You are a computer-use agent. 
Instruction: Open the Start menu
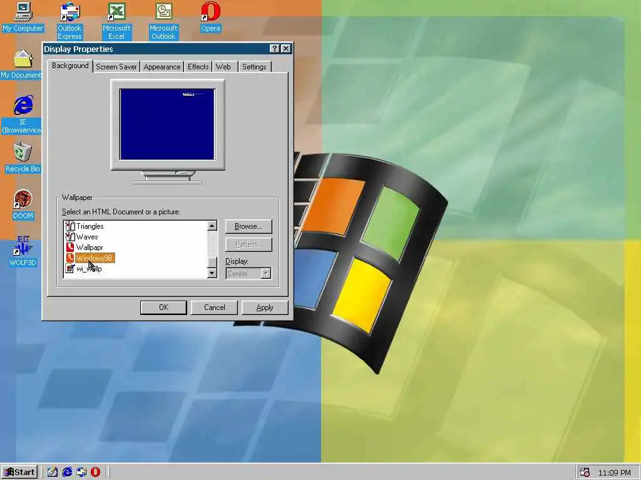19,472
